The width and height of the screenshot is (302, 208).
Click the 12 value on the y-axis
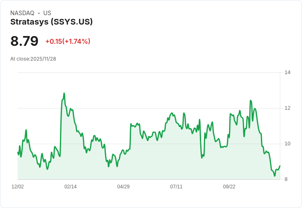[287, 108]
